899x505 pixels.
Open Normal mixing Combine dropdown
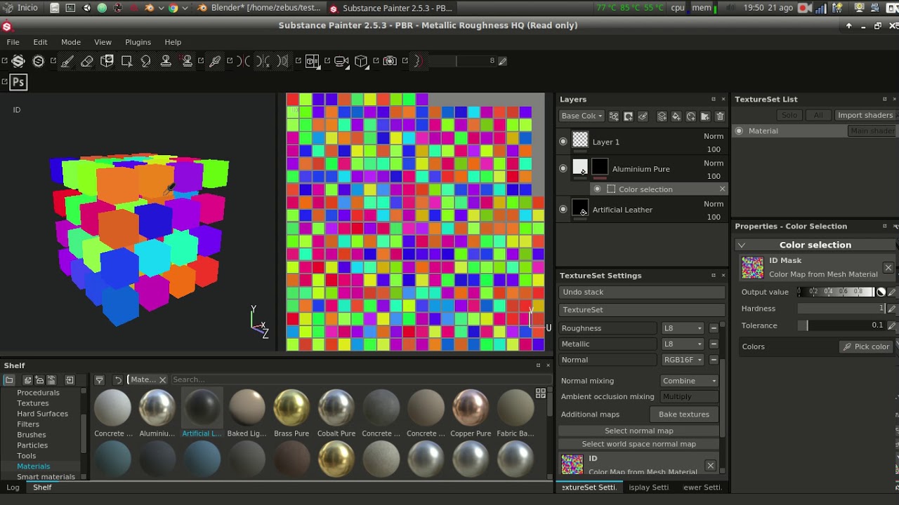(x=690, y=381)
